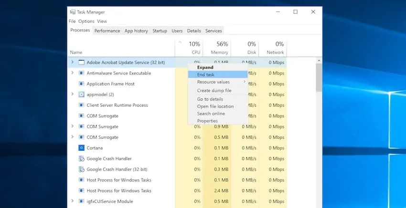Select the Cortana process row text
The image size is (406, 208).
click(x=95, y=148)
